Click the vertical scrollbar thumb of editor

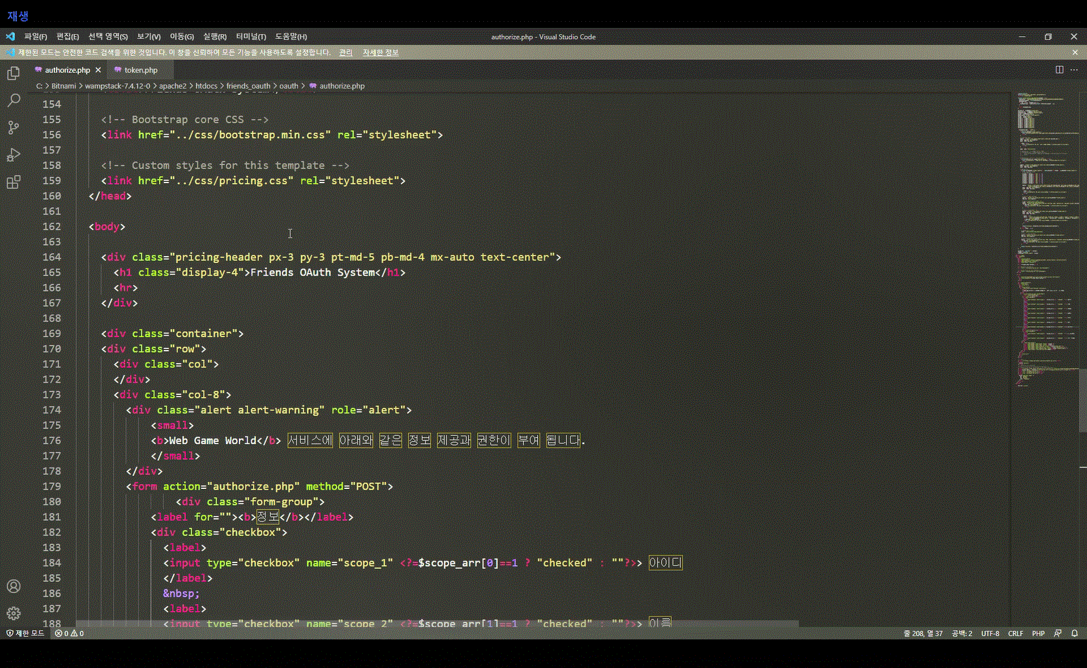1083,400
